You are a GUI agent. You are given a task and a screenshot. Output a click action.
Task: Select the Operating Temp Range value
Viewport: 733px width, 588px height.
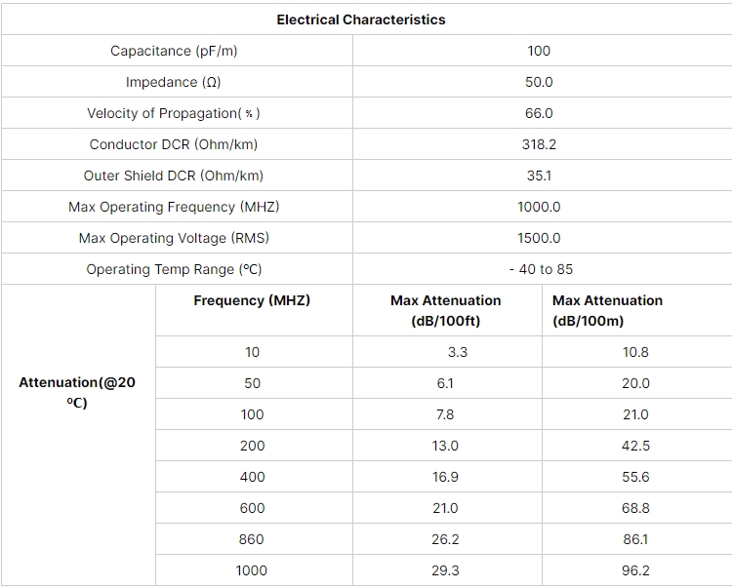point(541,269)
